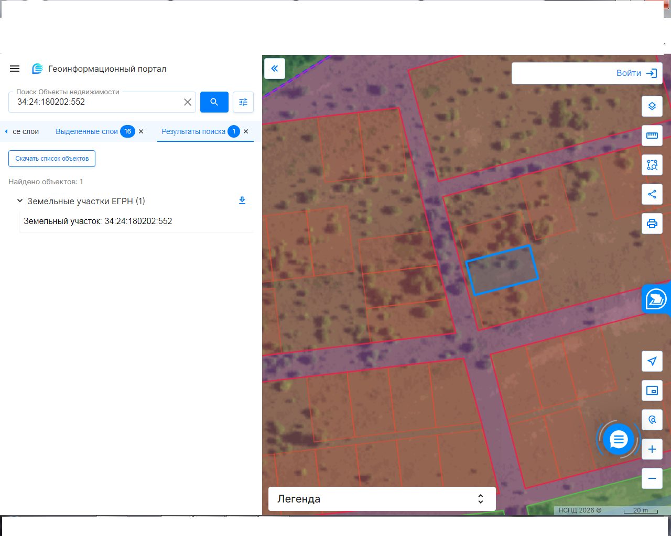Screen dimensions: 671x536
Task: Collapse the side panel with double chevron
Action: pos(275,69)
